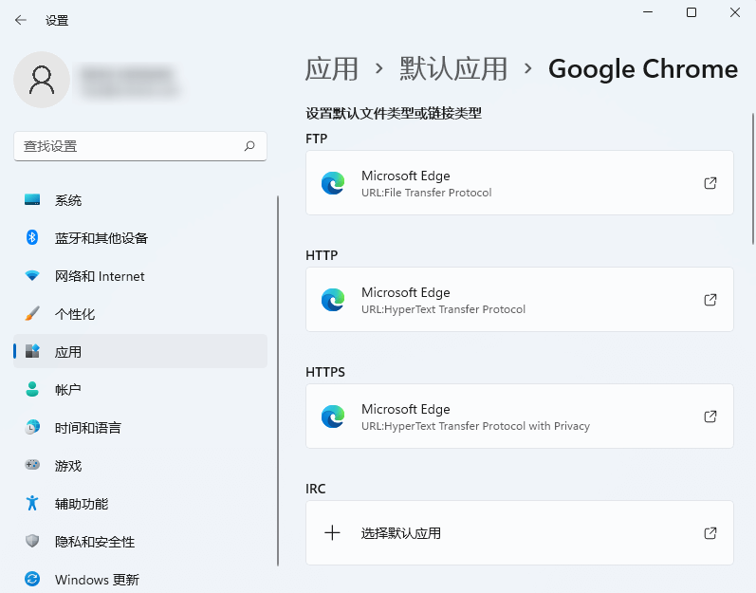Image resolution: width=756 pixels, height=593 pixels.
Task: Click the Bluetooth icon in sidebar
Action: point(32,237)
